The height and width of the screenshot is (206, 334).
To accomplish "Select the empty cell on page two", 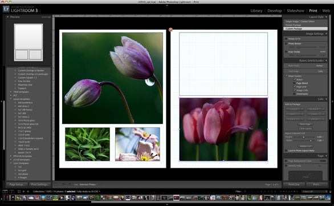I will pos(223,64).
